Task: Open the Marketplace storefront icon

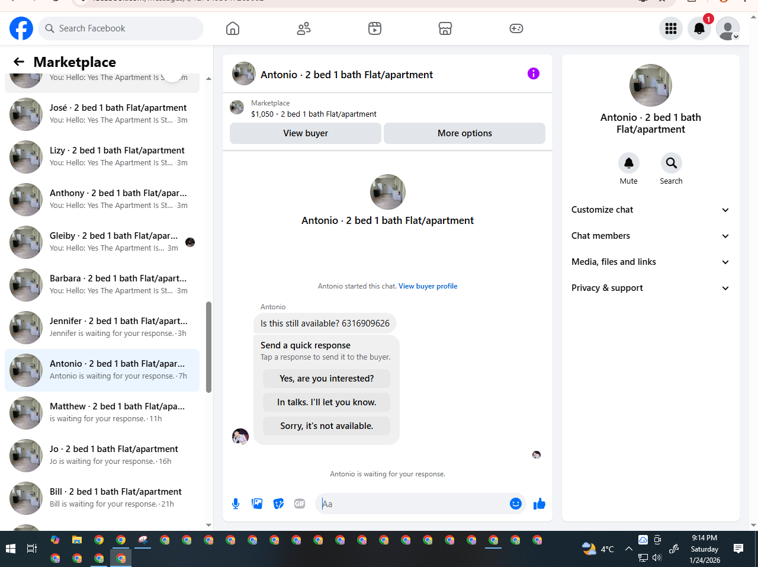Action: 445,28
